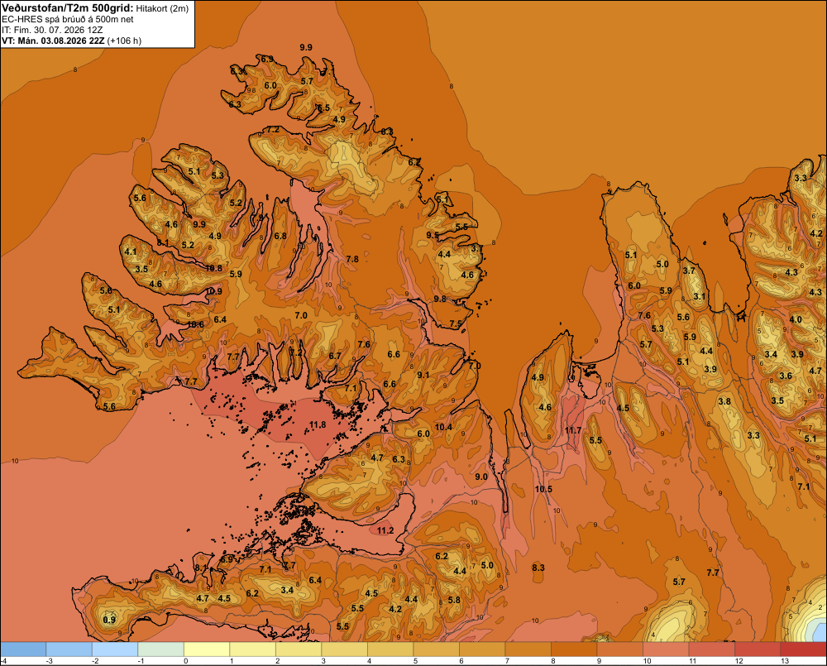Click the 3.8 temperature value on the map

click(724, 401)
